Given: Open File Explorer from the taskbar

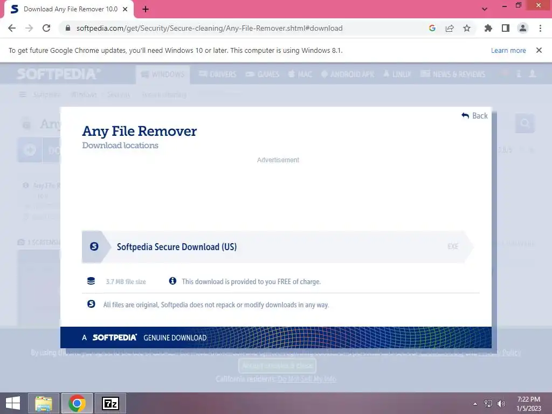Looking at the screenshot, I should click(x=43, y=403).
